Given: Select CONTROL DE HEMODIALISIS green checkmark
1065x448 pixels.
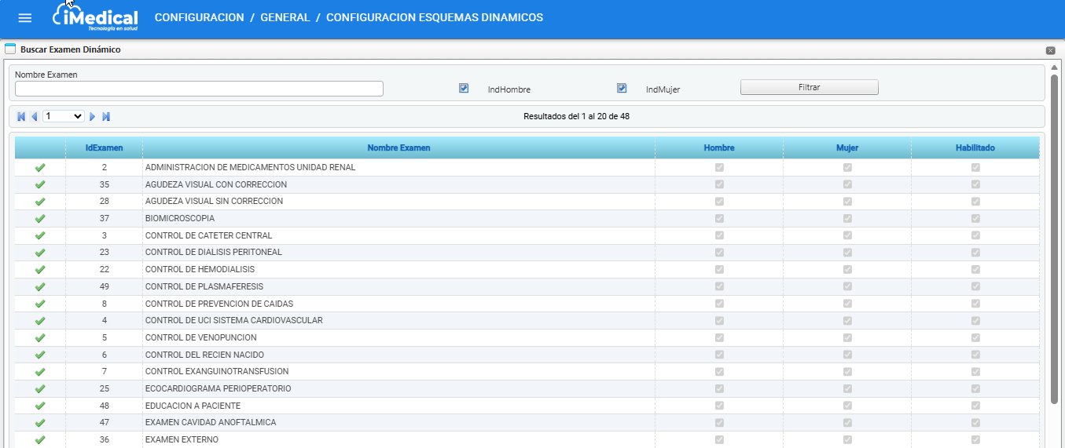Looking at the screenshot, I should [x=40, y=269].
